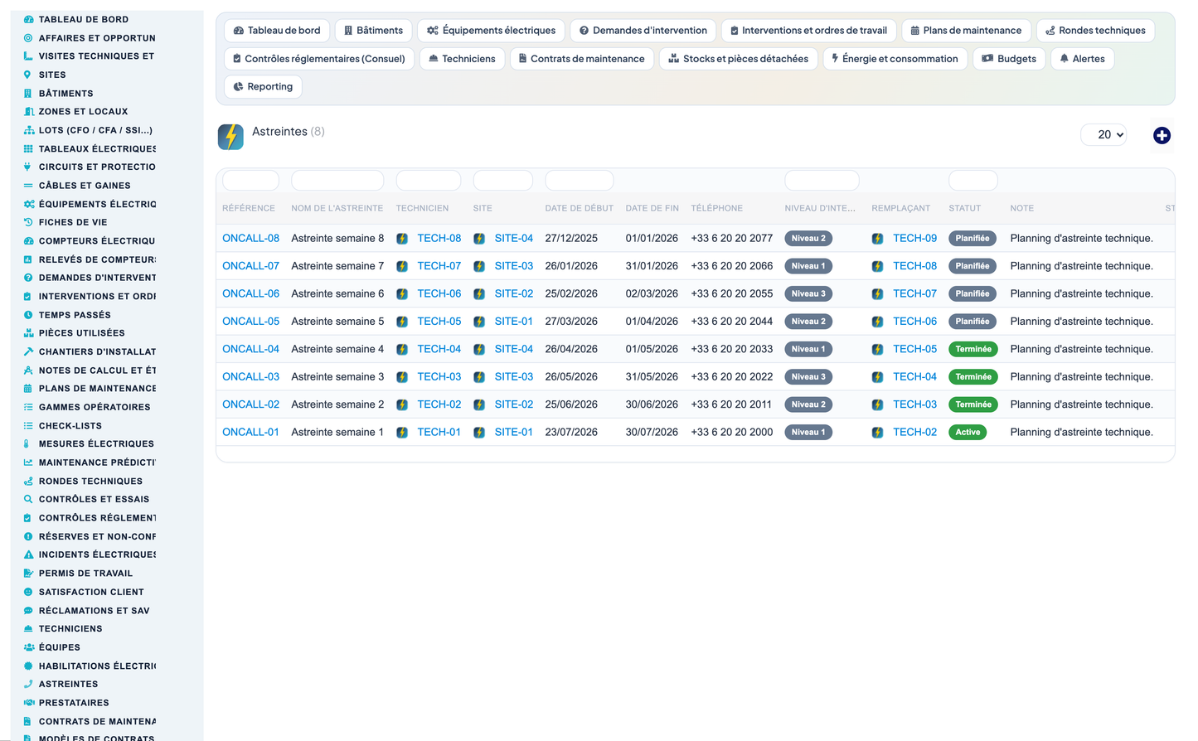Switch to Énergie et consommation tab
This screenshot has height=741, width=1198.
tap(895, 59)
